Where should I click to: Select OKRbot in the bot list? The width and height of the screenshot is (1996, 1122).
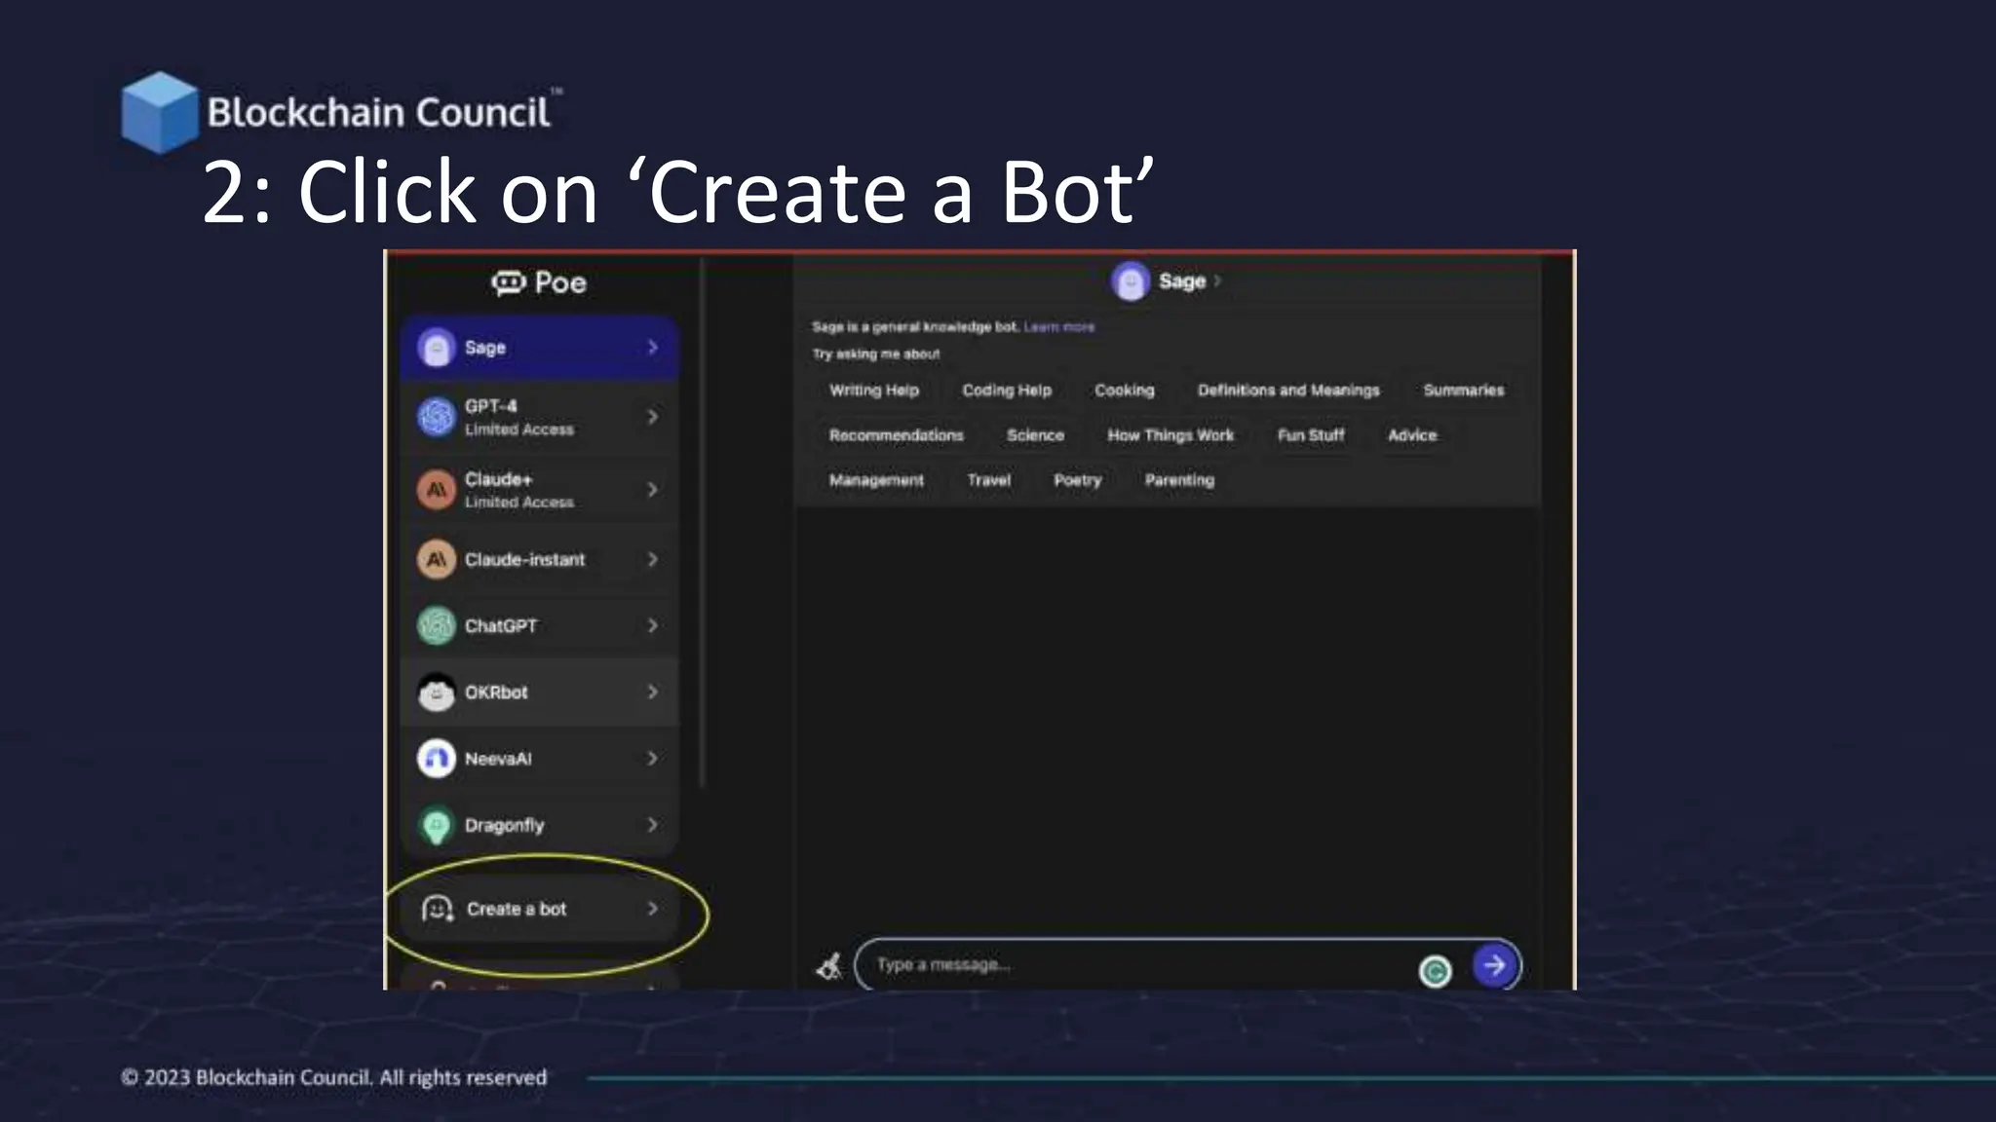coord(539,692)
